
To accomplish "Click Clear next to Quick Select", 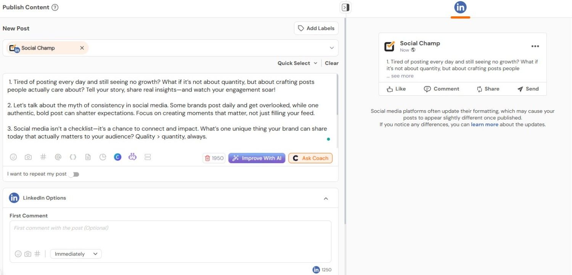I will 332,63.
